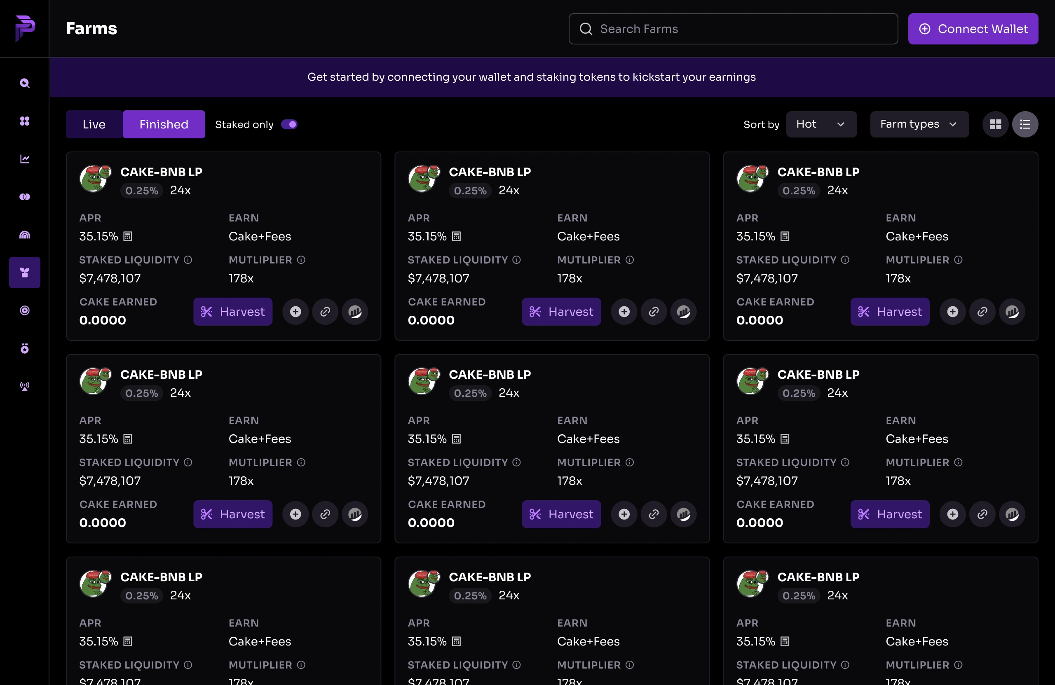Open the search icon in the sidebar
This screenshot has width=1055, height=685.
tap(24, 83)
